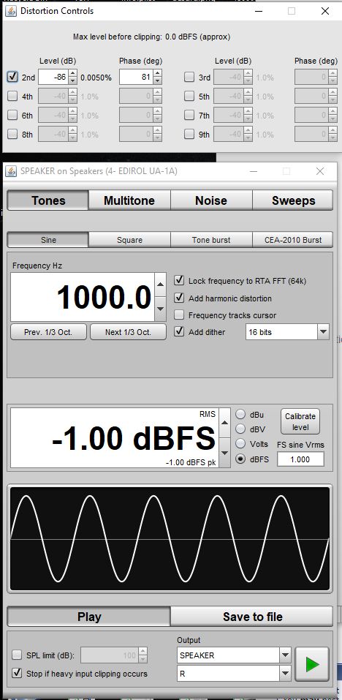The width and height of the screenshot is (342, 700).
Task: Click the Save to file button
Action: coord(252,617)
